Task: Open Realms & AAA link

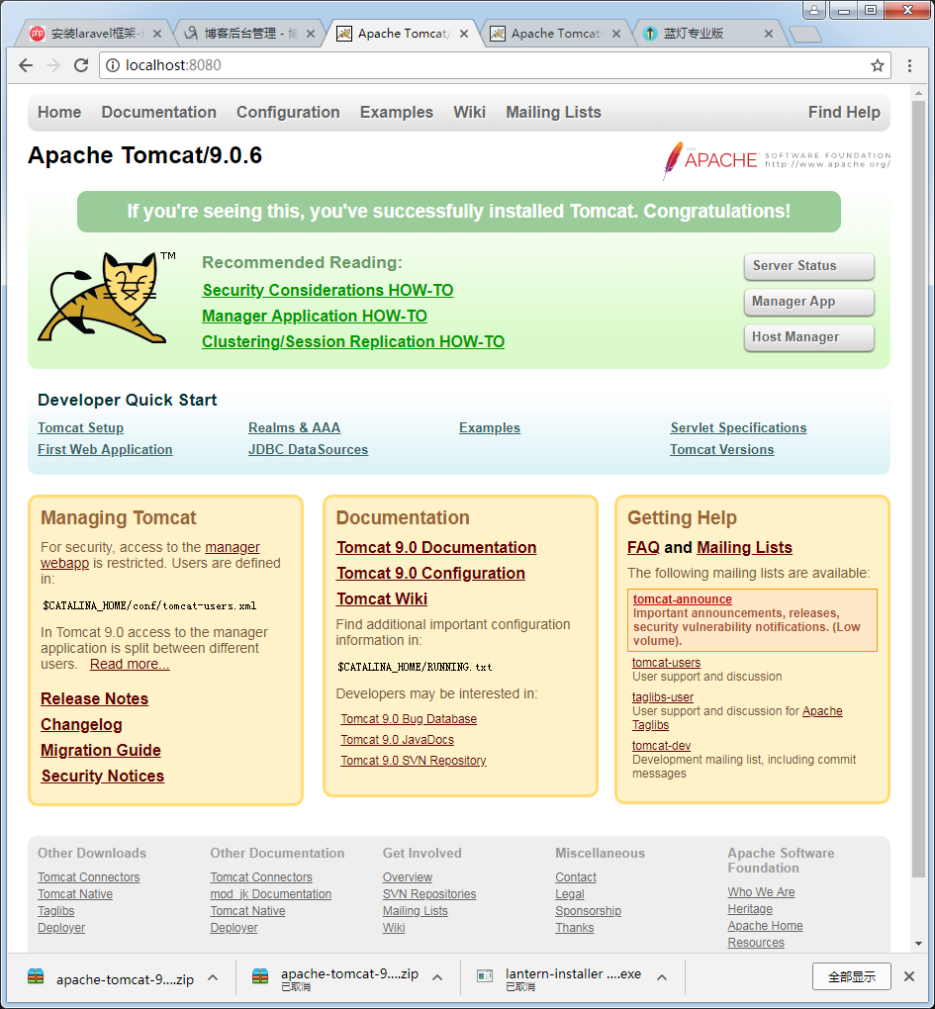Action: coord(294,428)
